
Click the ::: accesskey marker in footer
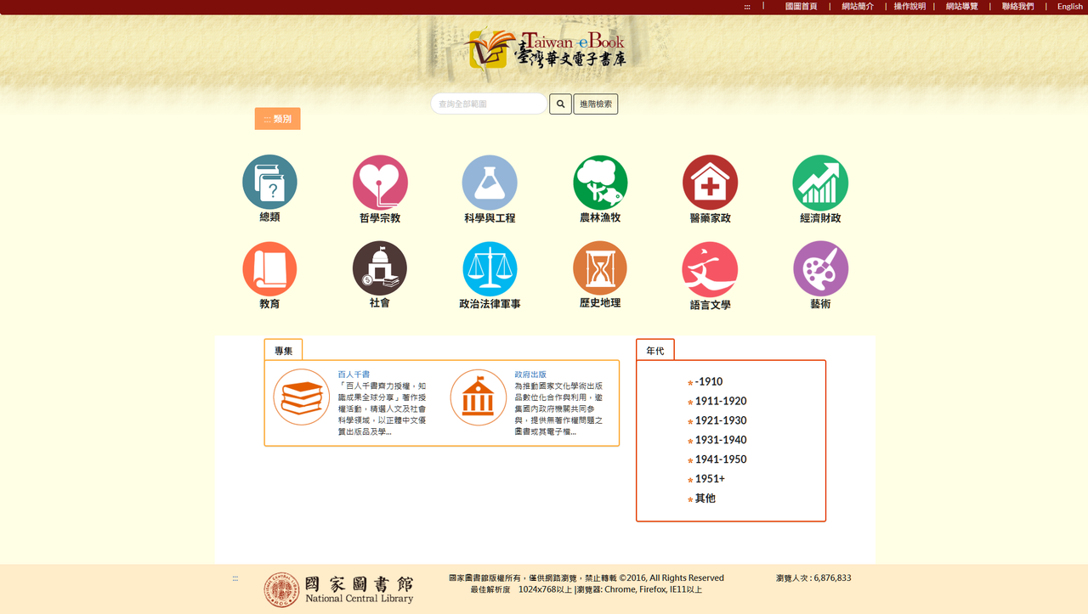click(235, 578)
